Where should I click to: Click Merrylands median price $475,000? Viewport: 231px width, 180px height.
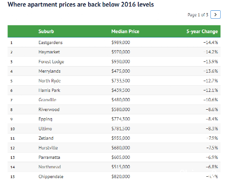[x=120, y=71]
